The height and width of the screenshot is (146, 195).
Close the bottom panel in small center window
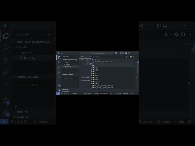click(x=136, y=77)
